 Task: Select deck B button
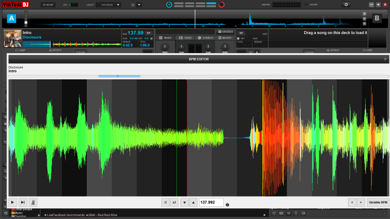[377, 18]
